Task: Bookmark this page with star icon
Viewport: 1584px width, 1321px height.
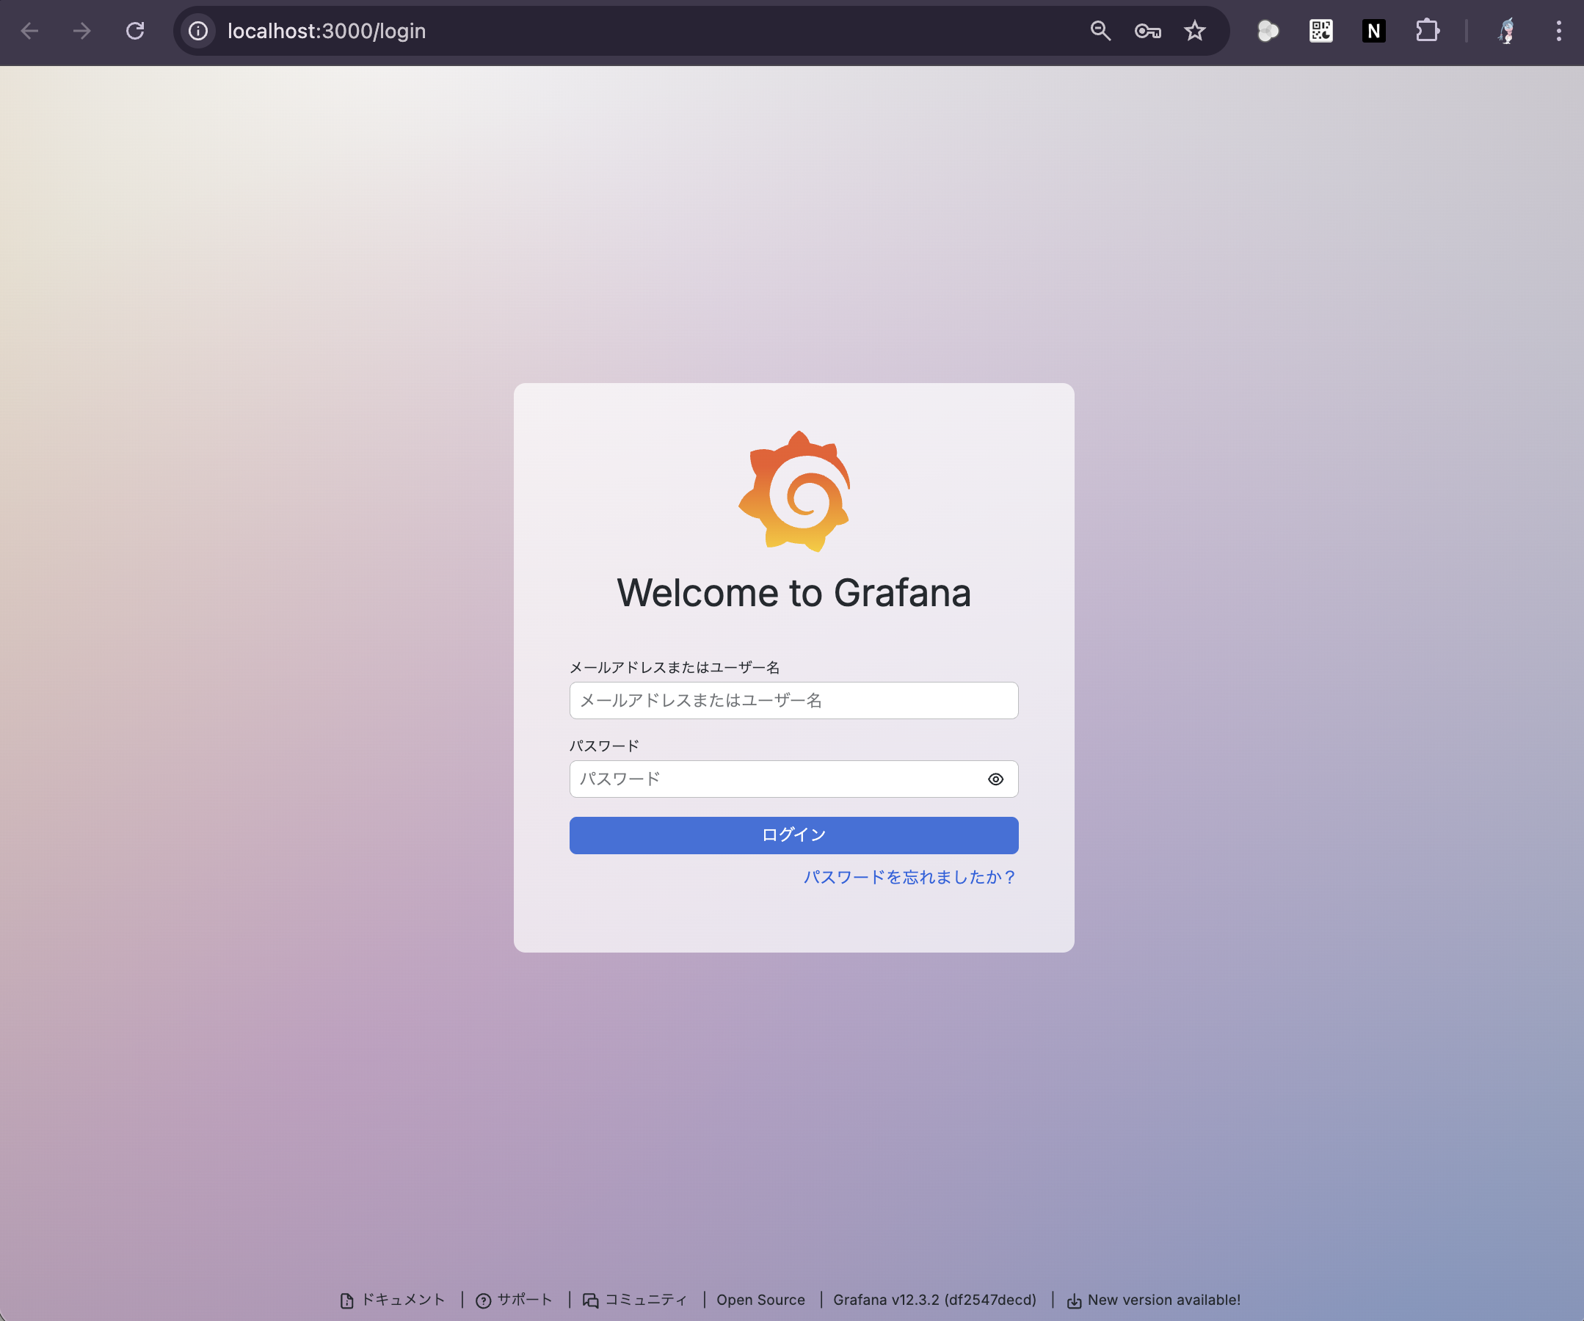Action: tap(1194, 31)
